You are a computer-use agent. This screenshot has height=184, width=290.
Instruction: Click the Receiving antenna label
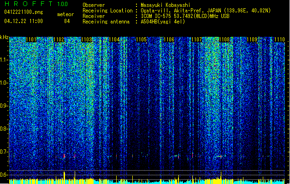[106, 22]
